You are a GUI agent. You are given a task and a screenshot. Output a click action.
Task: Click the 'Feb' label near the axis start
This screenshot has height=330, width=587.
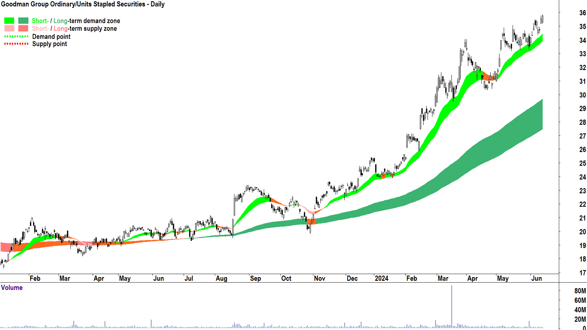tap(35, 278)
